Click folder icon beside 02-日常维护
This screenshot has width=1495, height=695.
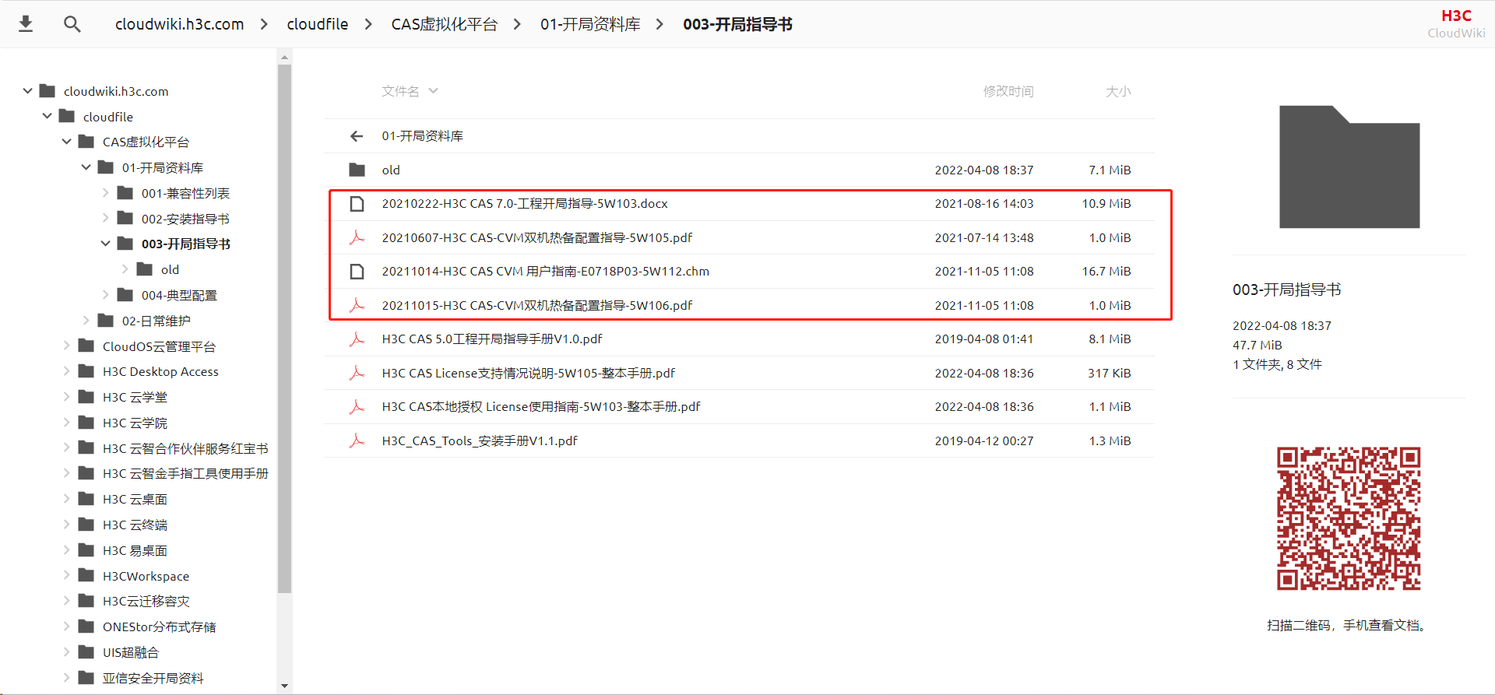(x=106, y=321)
